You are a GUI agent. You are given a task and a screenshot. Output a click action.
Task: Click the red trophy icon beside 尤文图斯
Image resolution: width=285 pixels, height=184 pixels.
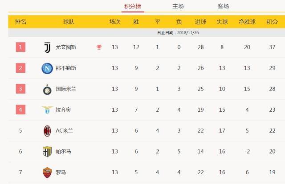point(99,47)
